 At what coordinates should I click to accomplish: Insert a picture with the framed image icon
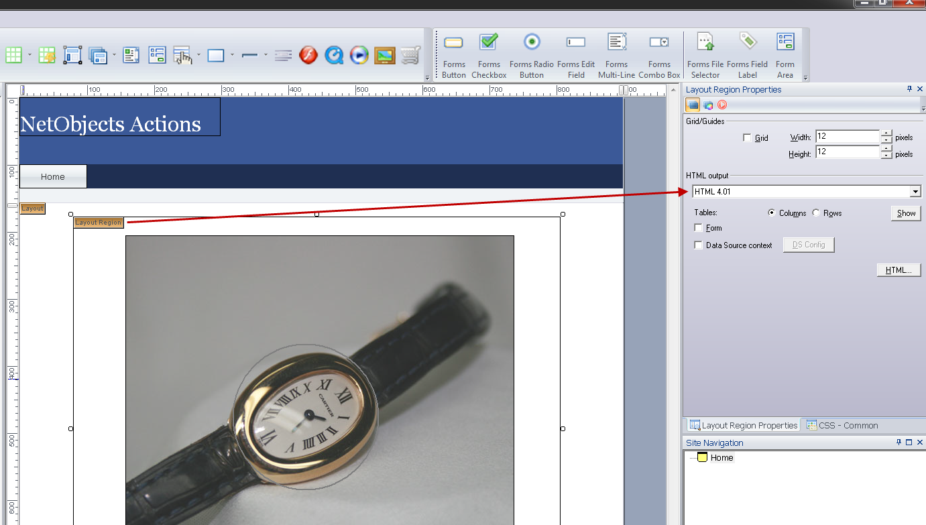(x=385, y=55)
